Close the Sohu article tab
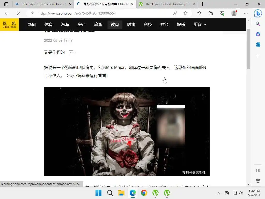Screen dimensions: 265x199 (x=132, y=4)
